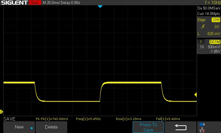Open the New dropdown arrow
The height and width of the screenshot is (133, 221).
[x=31, y=128]
